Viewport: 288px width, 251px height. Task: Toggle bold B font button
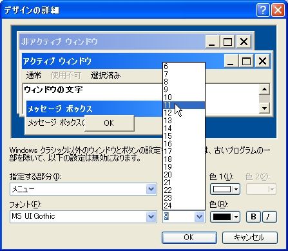tap(253, 217)
